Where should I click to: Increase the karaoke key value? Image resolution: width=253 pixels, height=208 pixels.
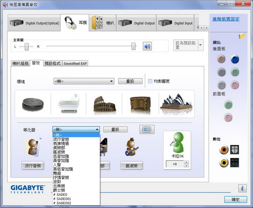[186, 162]
